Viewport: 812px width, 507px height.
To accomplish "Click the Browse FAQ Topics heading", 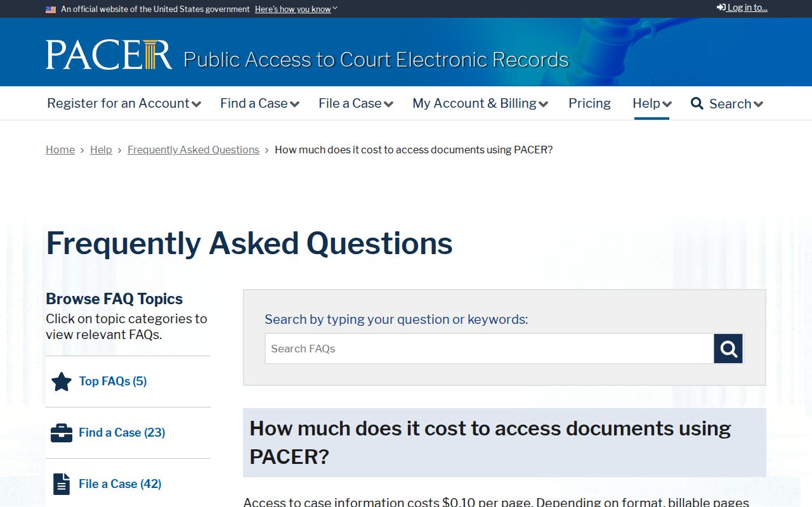I will coord(114,299).
